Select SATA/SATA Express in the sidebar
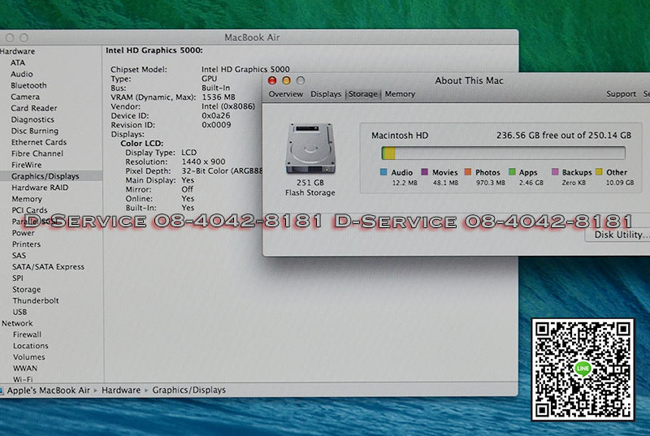 [x=48, y=266]
